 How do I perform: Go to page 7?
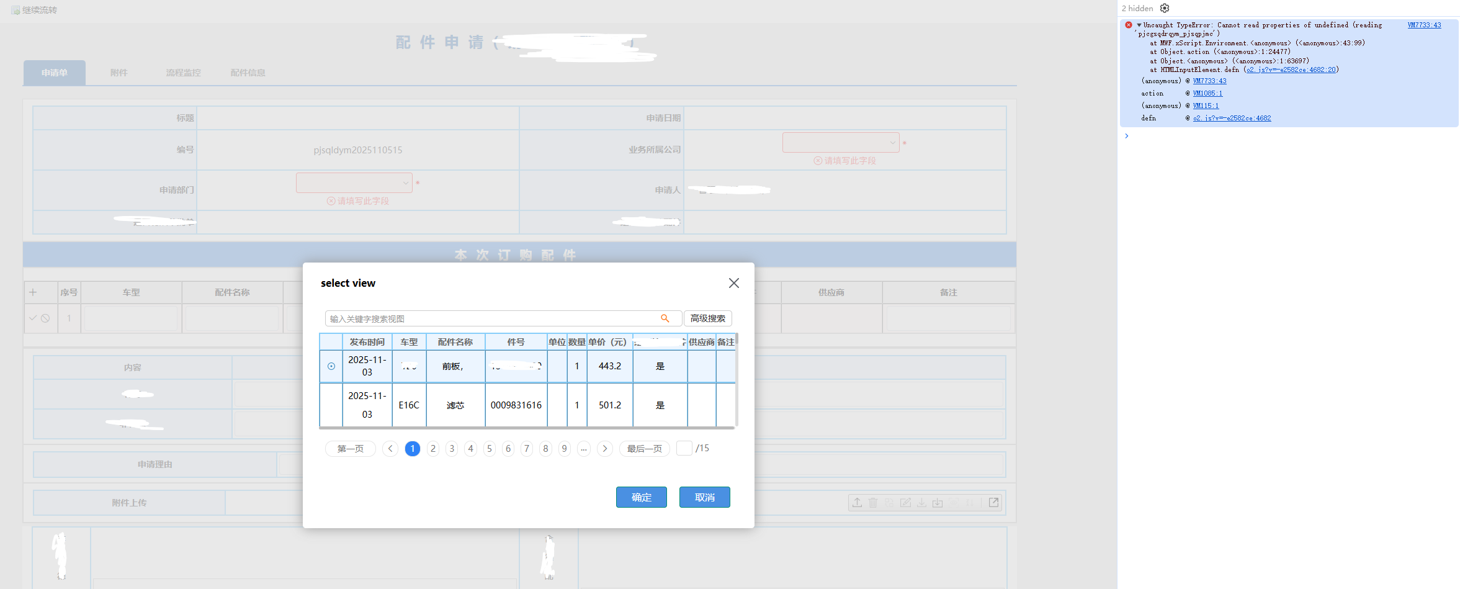[x=527, y=449]
